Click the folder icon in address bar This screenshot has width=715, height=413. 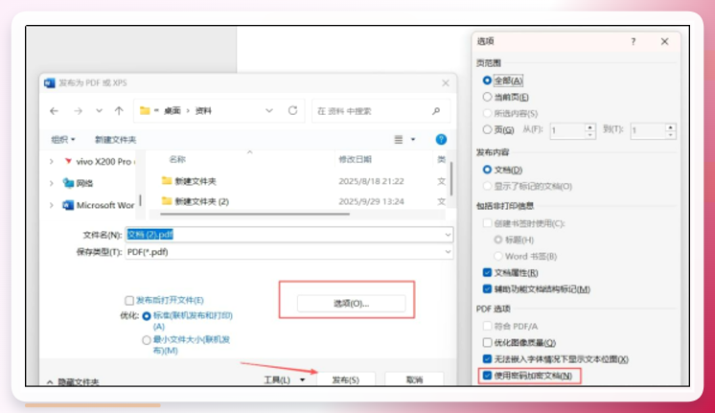[x=145, y=111]
